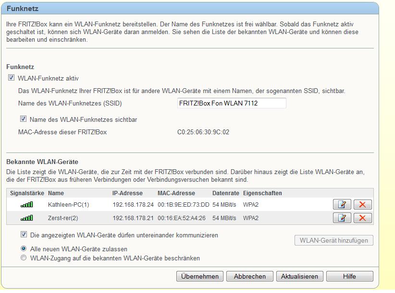This screenshot has height=293, width=395.
Task: Click the Signalstärke column header
Action: (x=27, y=193)
